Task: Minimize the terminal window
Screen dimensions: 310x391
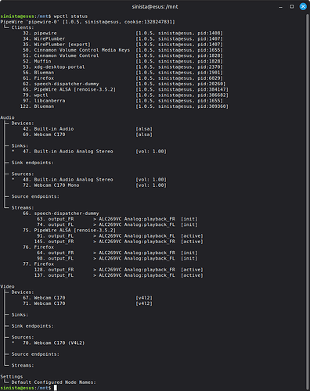Action: pyautogui.click(x=280, y=7)
